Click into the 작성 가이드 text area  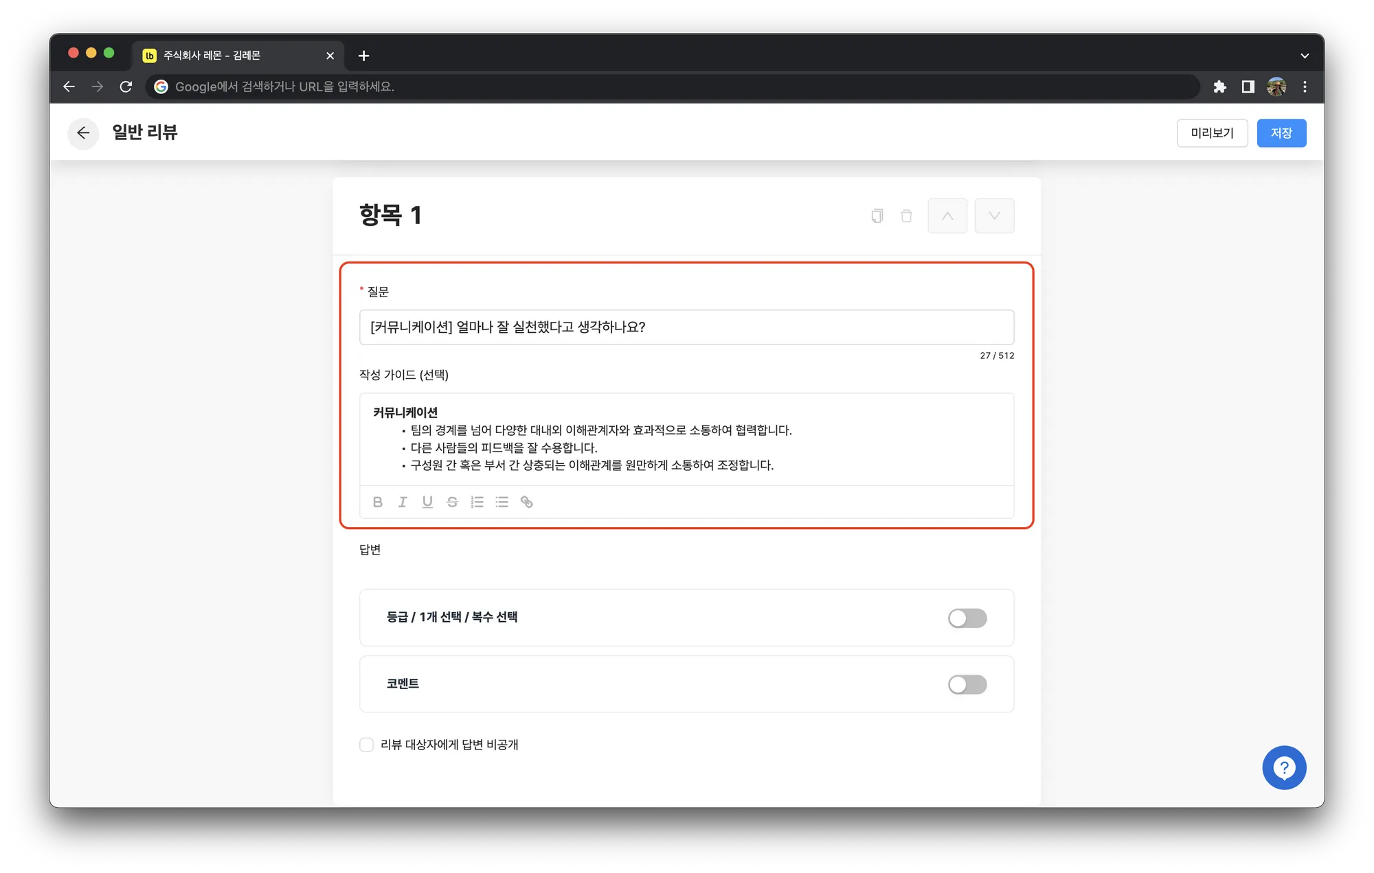686,439
